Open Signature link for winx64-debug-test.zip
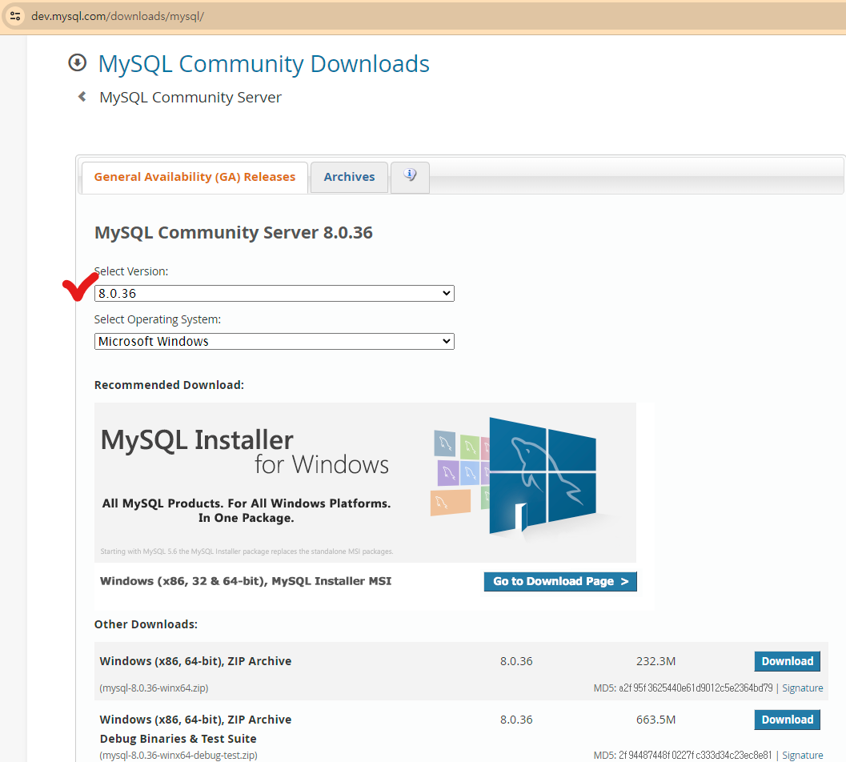 pos(802,755)
